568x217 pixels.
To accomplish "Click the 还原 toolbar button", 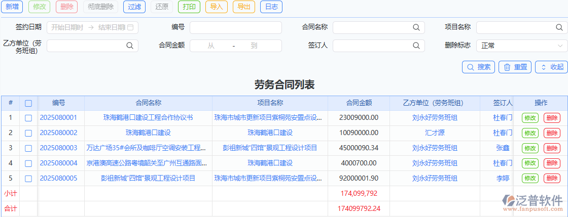I will [x=162, y=7].
